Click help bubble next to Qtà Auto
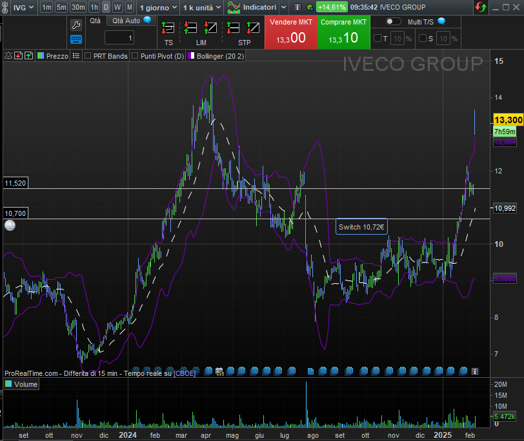 tap(147, 20)
